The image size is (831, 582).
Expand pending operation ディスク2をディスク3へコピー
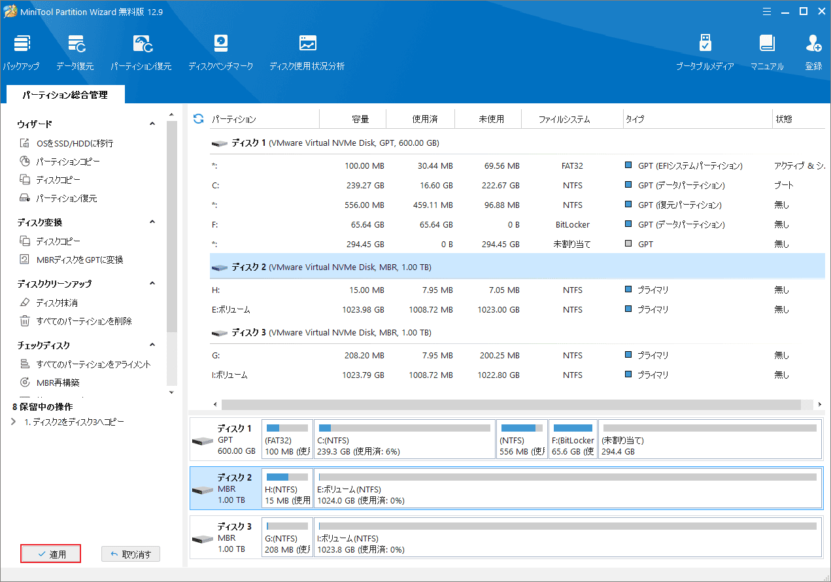click(x=14, y=422)
